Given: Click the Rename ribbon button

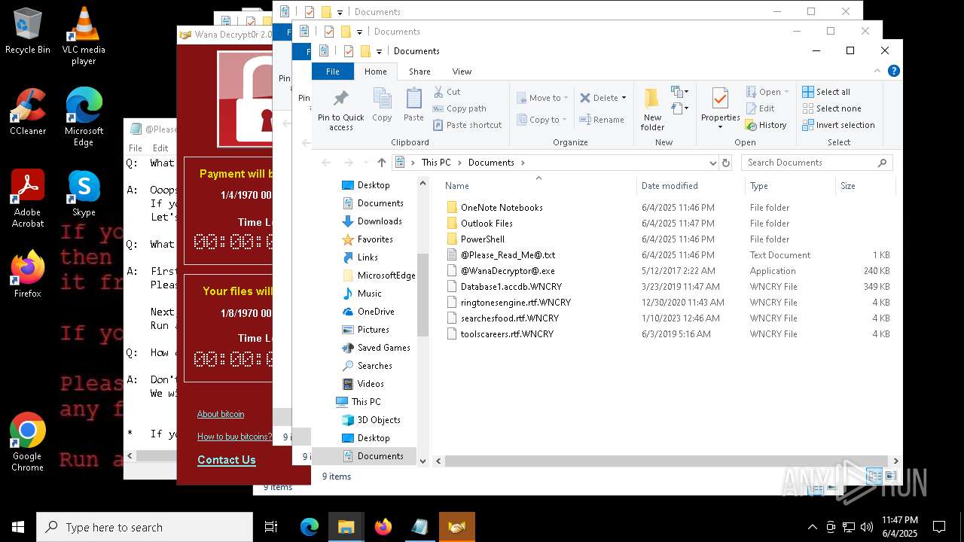Looking at the screenshot, I should pos(602,120).
